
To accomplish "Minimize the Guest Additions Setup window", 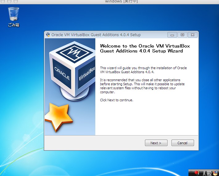I will pyautogui.click(x=172, y=35).
